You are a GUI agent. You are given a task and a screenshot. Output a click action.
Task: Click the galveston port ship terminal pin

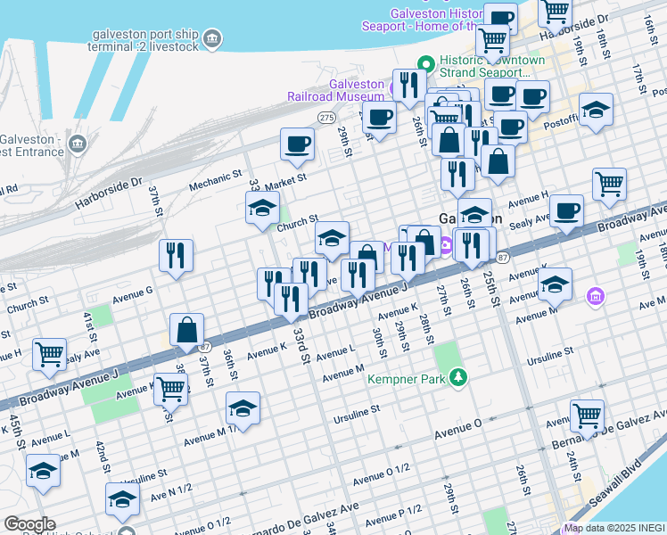(212, 39)
